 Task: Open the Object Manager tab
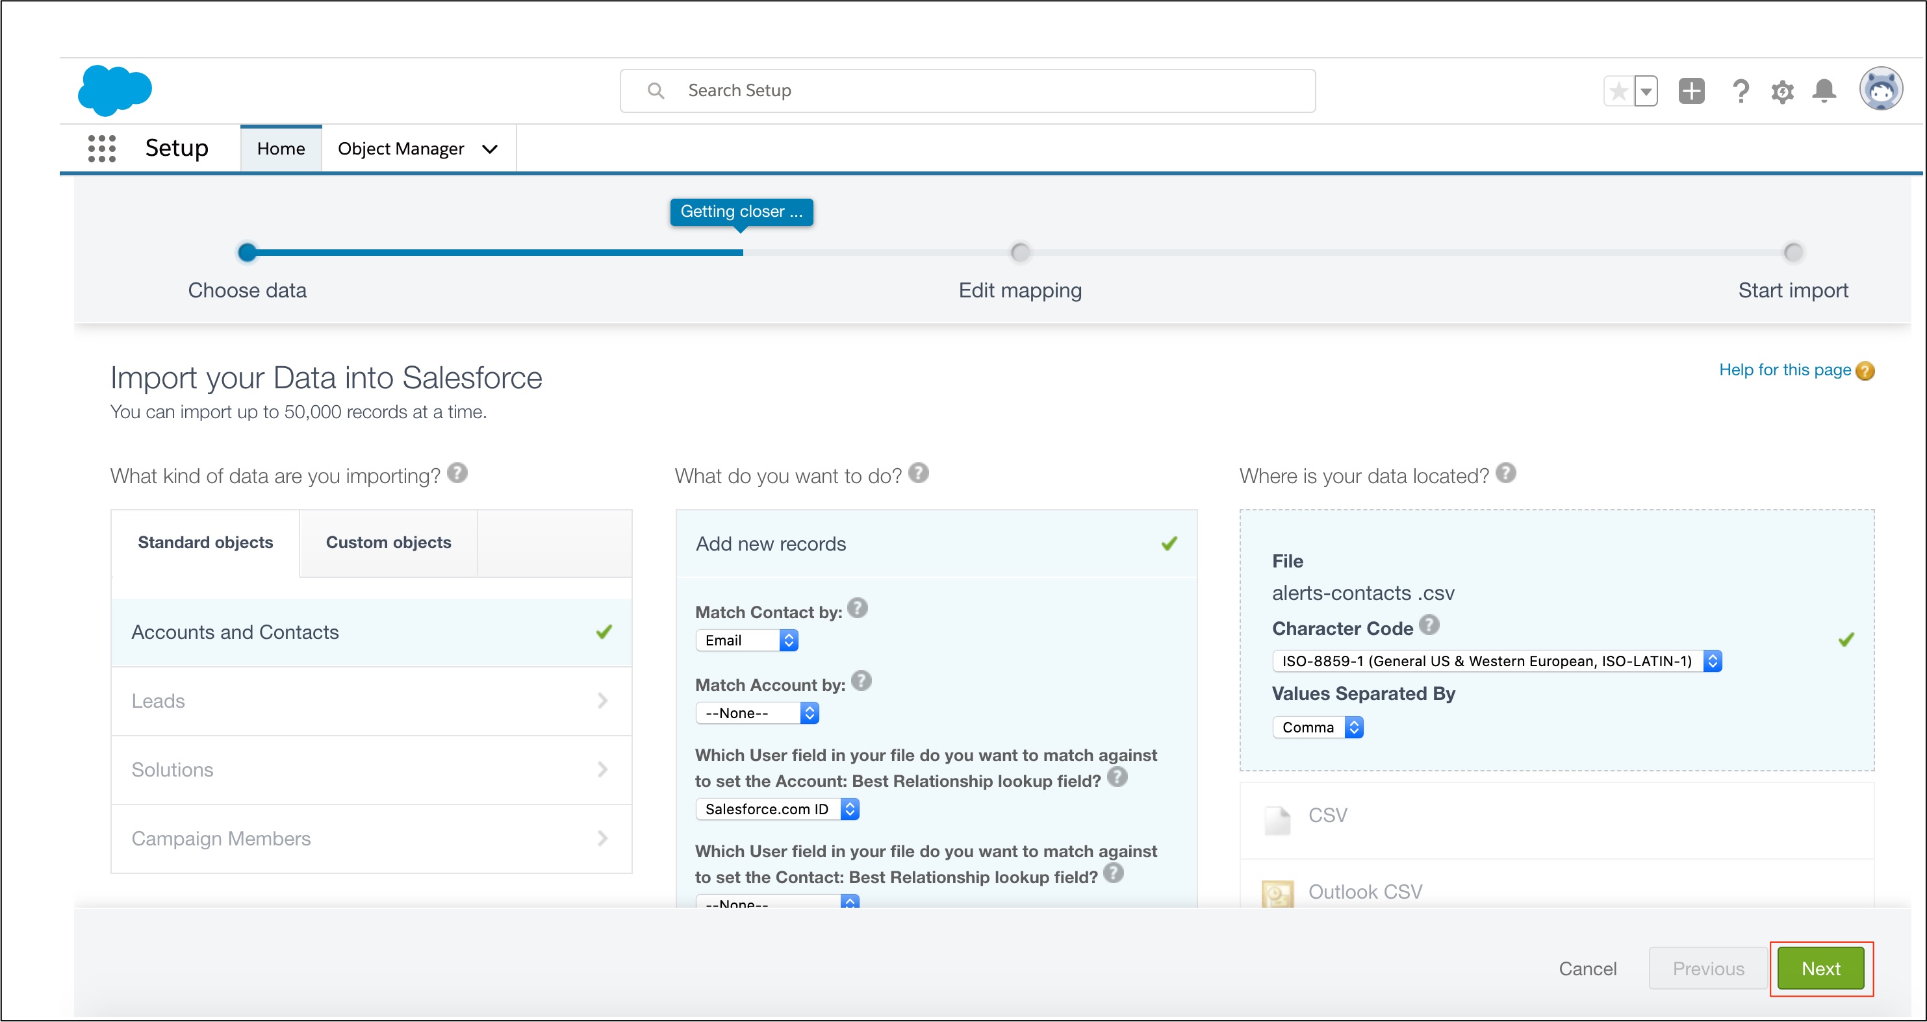[x=402, y=149]
